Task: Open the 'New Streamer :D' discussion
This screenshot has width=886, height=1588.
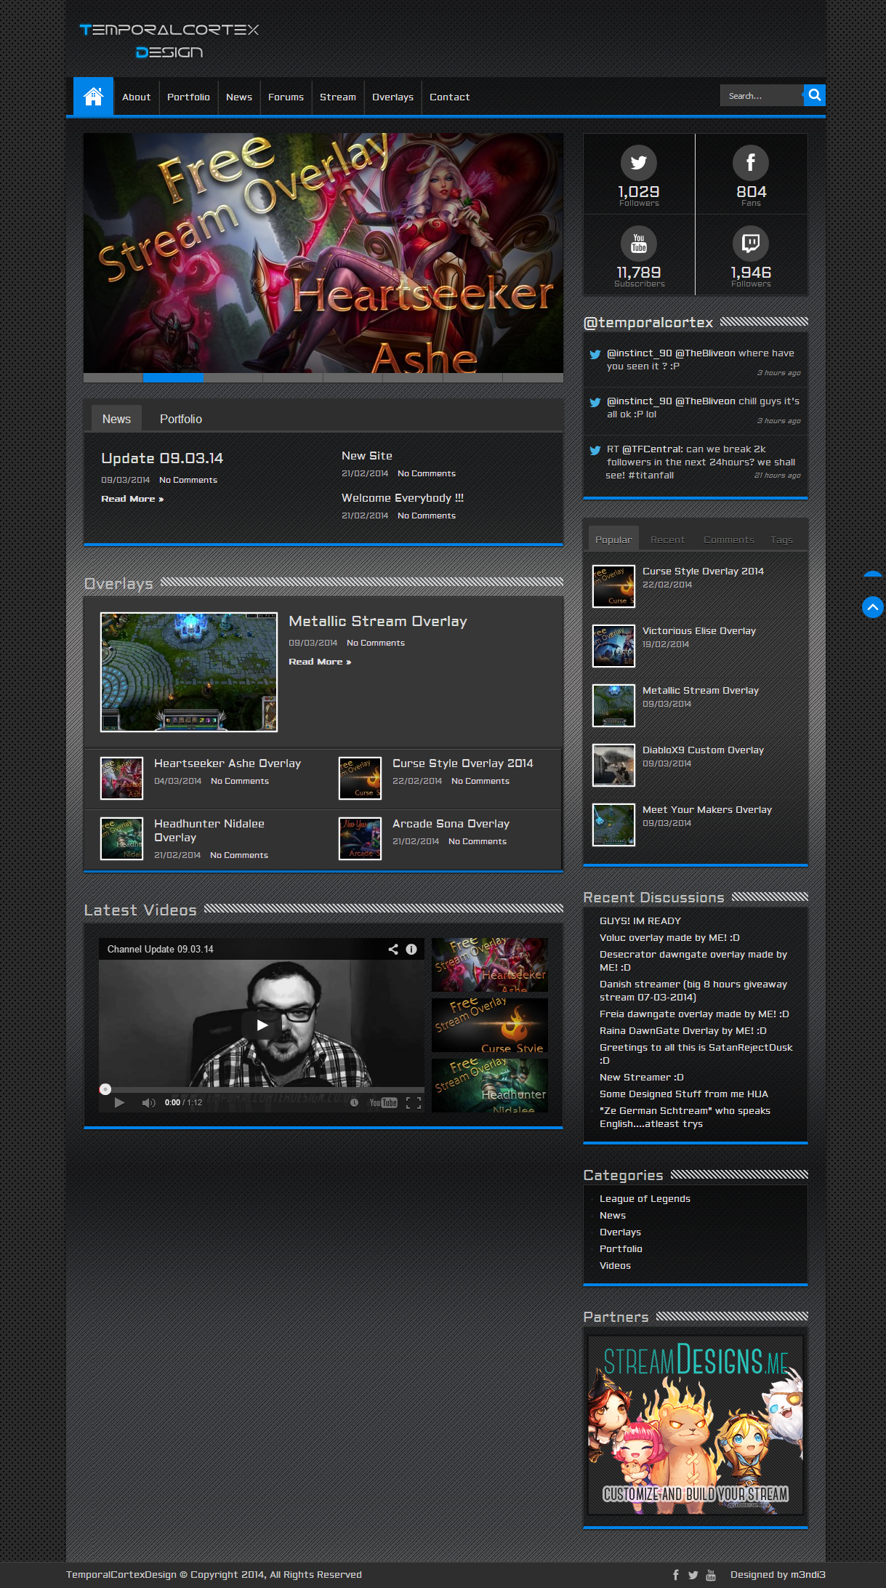Action: click(x=642, y=1077)
